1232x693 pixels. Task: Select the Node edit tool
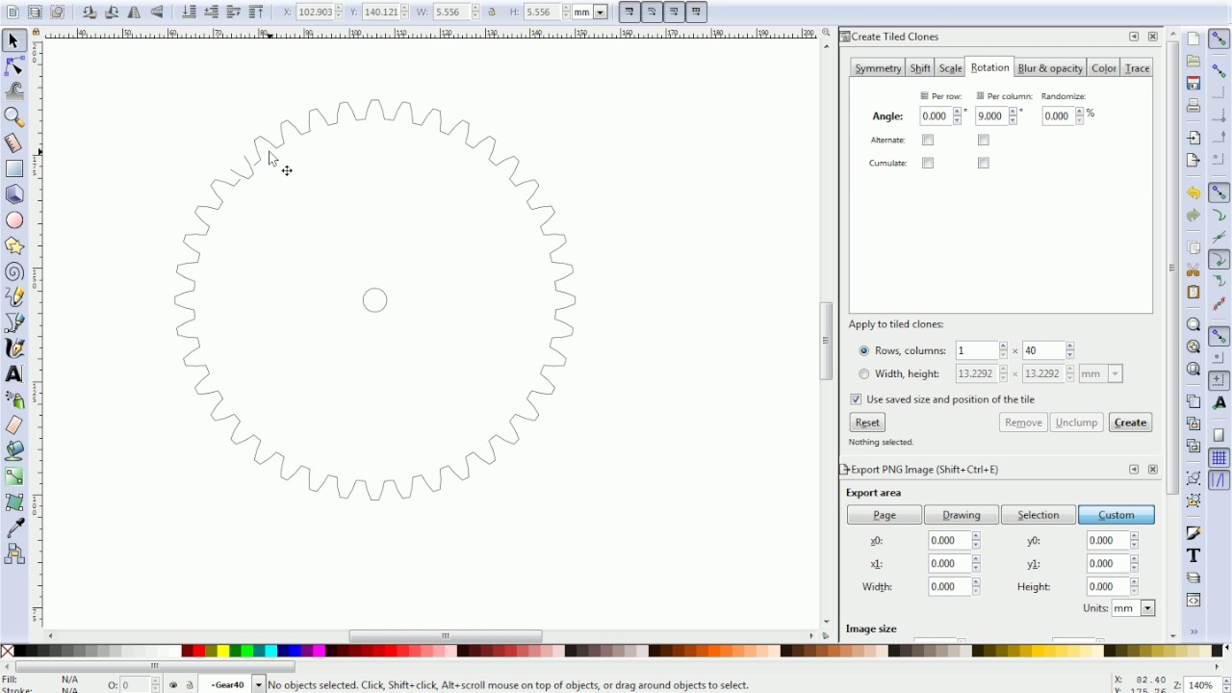[14, 66]
